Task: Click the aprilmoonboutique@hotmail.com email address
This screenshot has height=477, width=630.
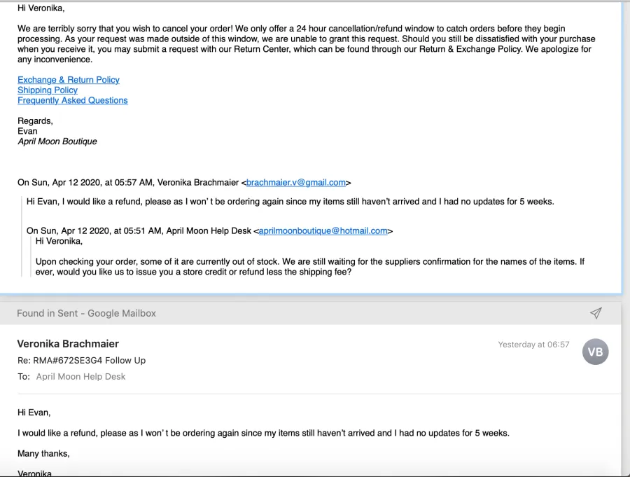Action: 323,231
